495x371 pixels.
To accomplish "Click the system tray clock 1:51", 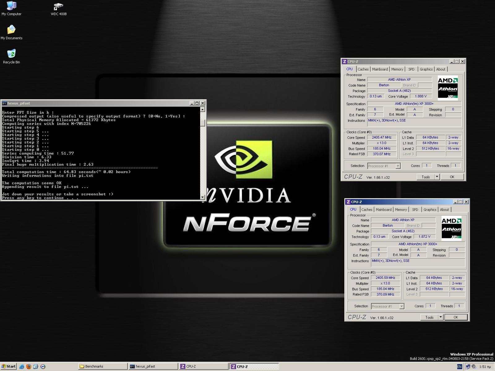I will tap(485, 367).
